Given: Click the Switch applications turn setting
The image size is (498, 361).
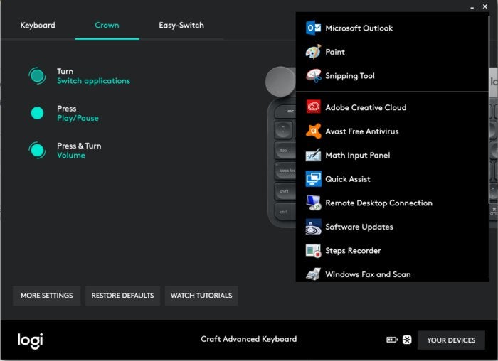Looking at the screenshot, I should [x=93, y=81].
